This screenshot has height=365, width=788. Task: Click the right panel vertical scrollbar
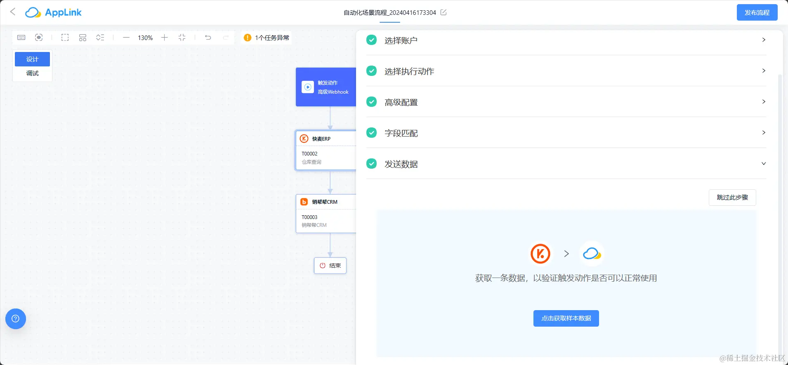(x=779, y=214)
